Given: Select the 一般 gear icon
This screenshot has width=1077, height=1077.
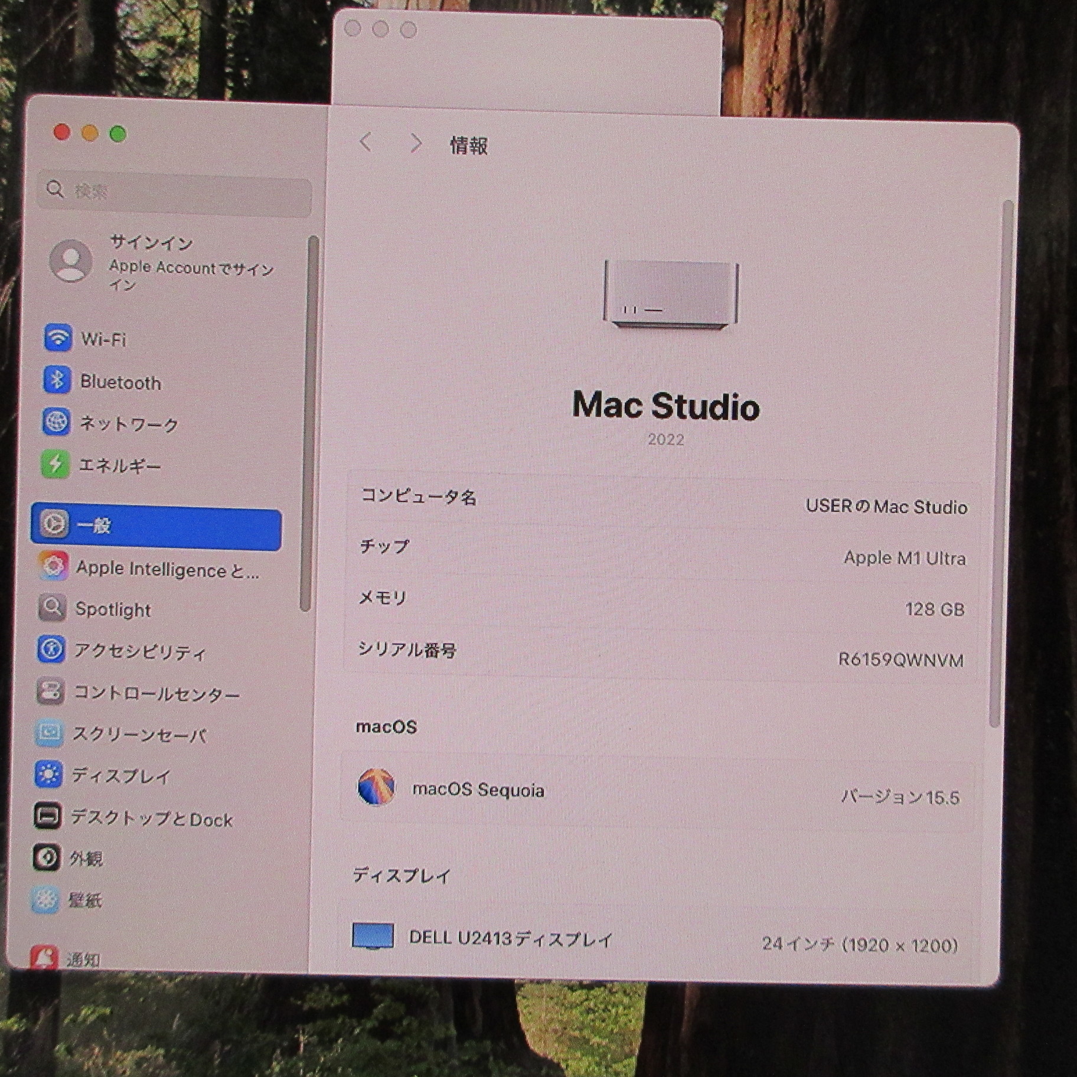Looking at the screenshot, I should pos(54,524).
